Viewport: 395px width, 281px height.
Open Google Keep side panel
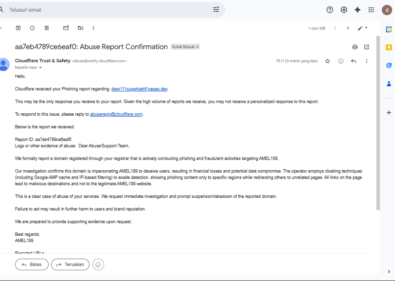pos(389,47)
